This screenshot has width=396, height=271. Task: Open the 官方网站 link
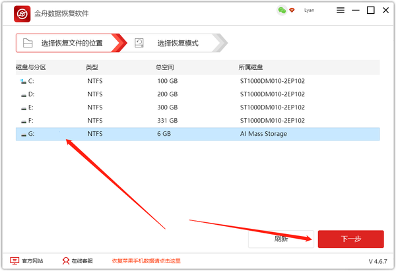[32, 261]
